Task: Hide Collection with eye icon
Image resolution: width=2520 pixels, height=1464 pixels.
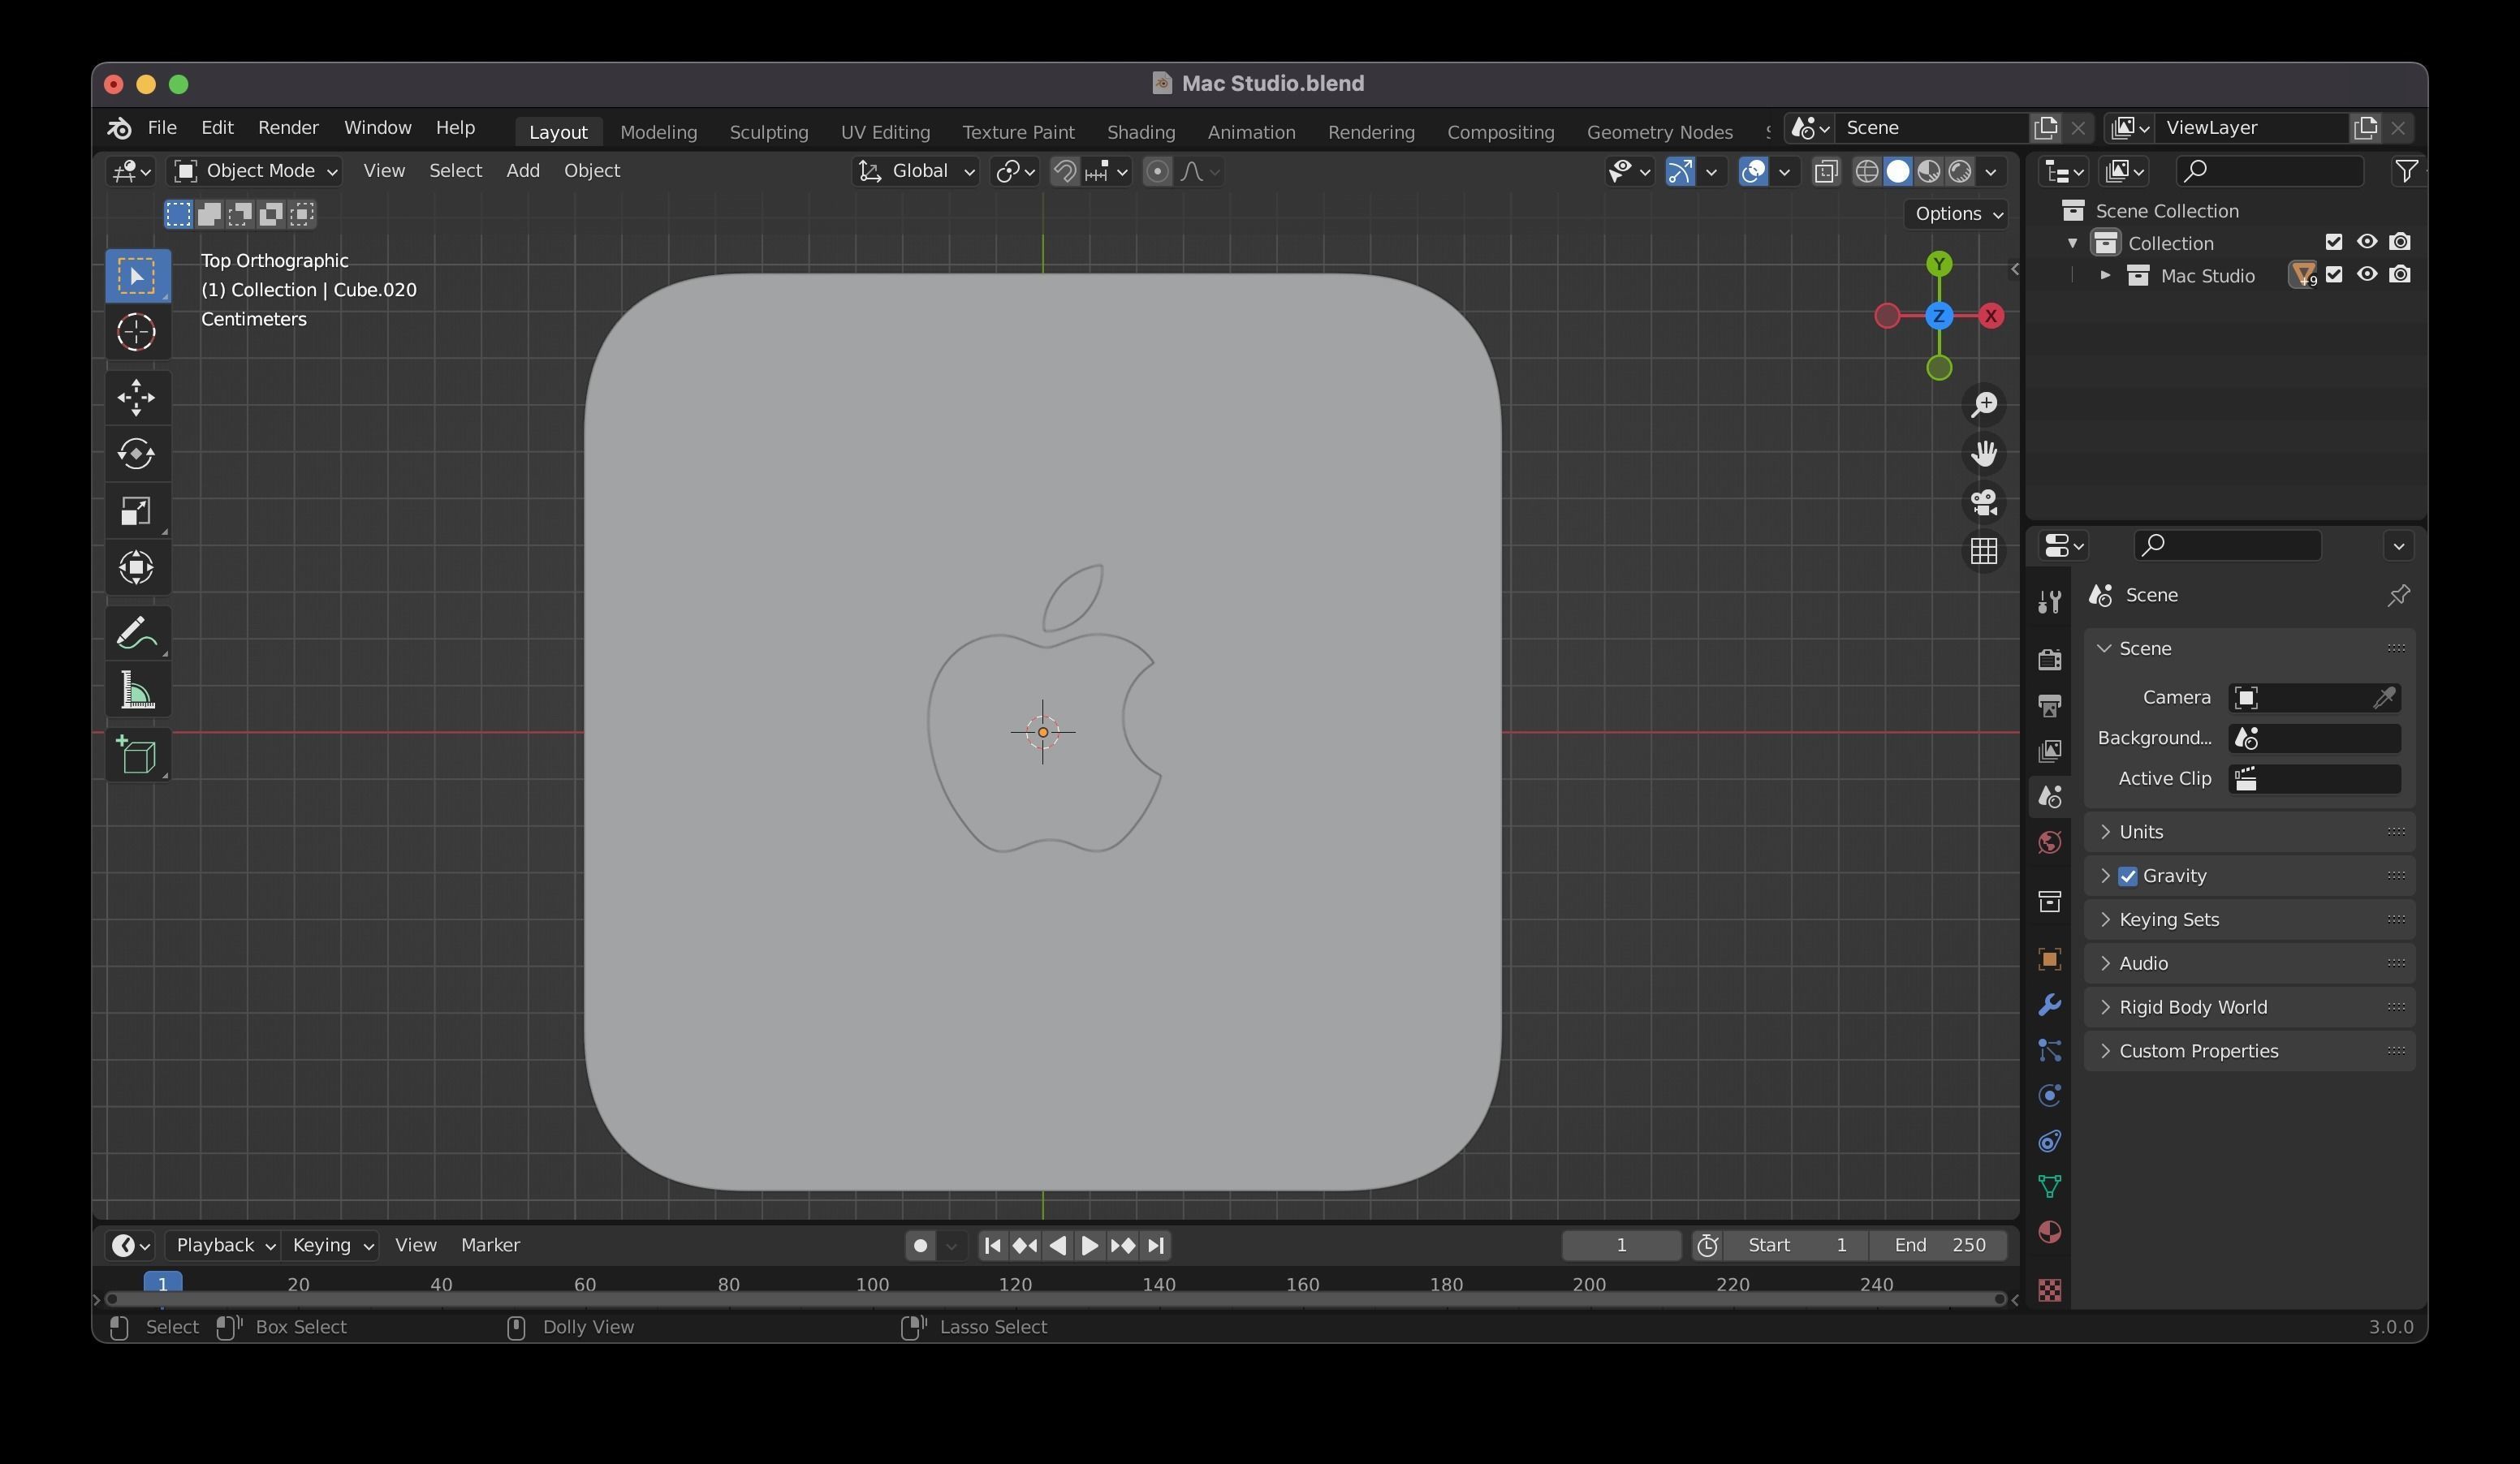Action: (2367, 242)
